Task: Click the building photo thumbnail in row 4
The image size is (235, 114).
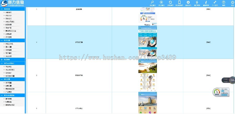Action: click(148, 103)
